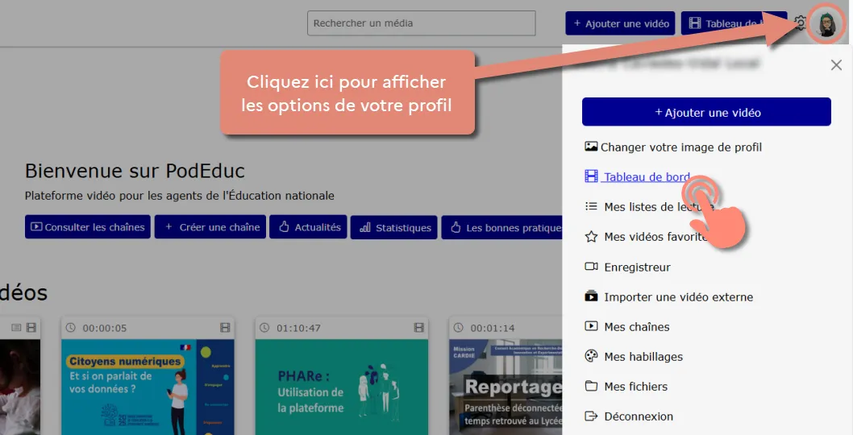Click the 'Bienvenue sur PodEduc' heading
The width and height of the screenshot is (853, 435).
(135, 171)
